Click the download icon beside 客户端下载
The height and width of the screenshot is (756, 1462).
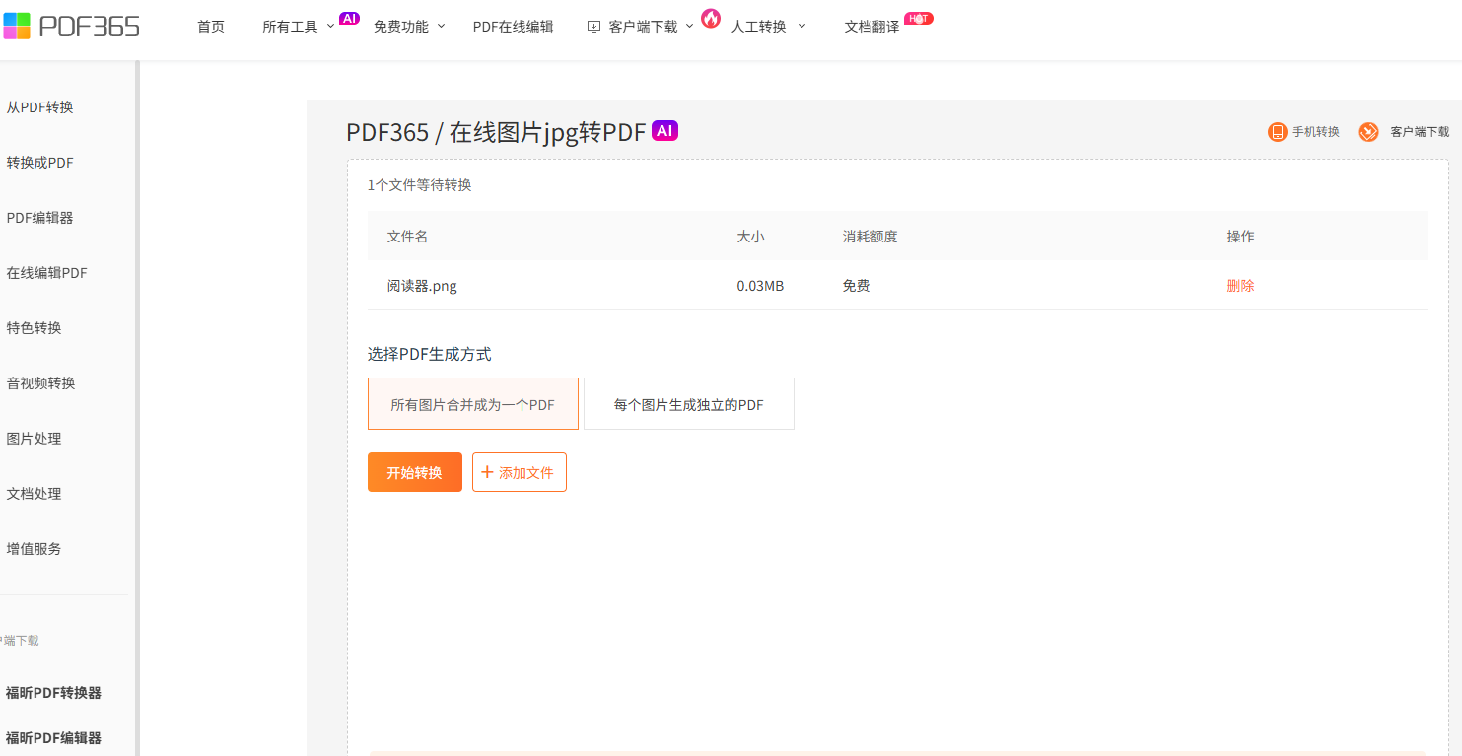coord(593,27)
